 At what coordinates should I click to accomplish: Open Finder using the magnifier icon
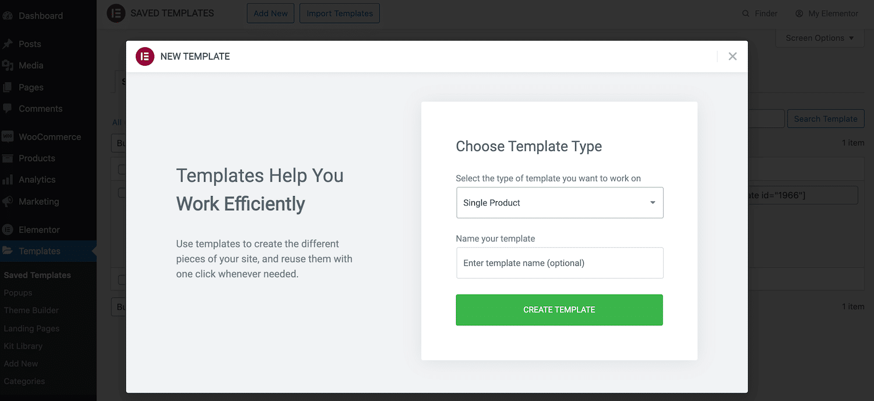point(747,13)
